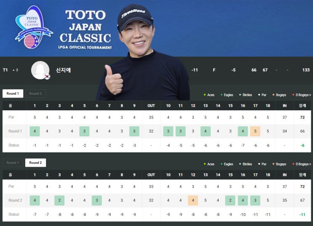Click the orange bogey cell on hole 17 Round 1
The width and height of the screenshot is (313, 226).
click(255, 131)
